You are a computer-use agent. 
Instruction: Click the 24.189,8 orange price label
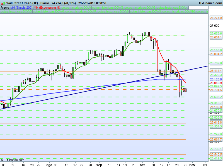coord(216,107)
